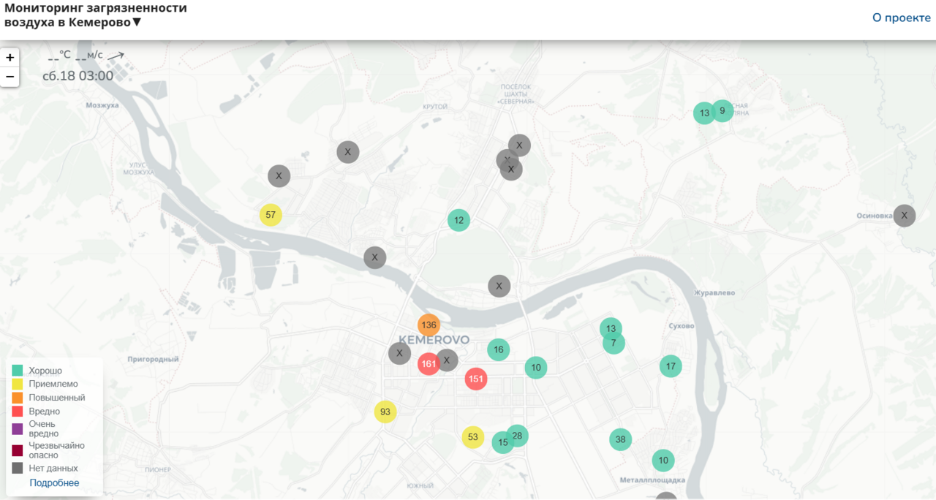The height and width of the screenshot is (500, 936).
Task: Open the "Подробнее" legend link
Action: coord(54,483)
